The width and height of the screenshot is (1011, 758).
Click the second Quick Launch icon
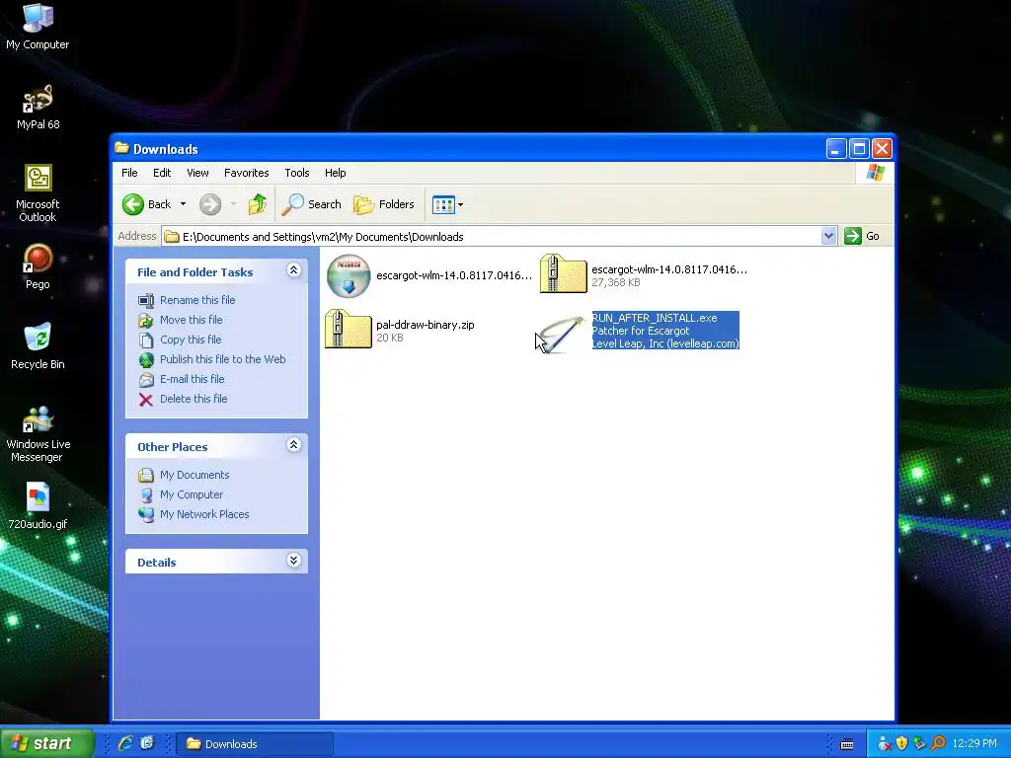pos(148,743)
